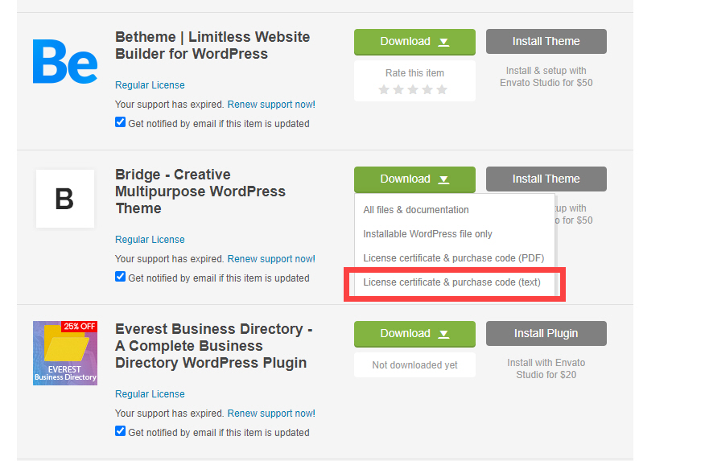This screenshot has width=705, height=461.
Task: Open the Bridge Creative Multipurpose title link
Action: pos(200,191)
